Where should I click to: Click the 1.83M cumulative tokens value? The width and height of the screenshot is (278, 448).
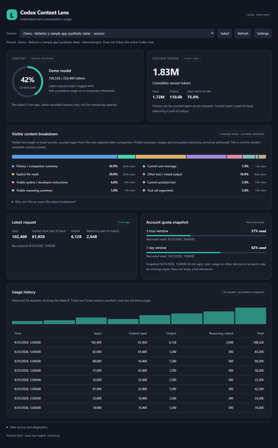[x=166, y=72]
